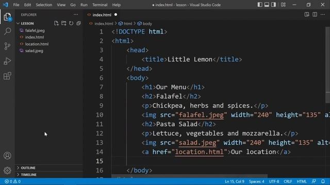Image resolution: width=330 pixels, height=185 pixels.
Task: Collapse all folders in Explorer
Action: pos(78,23)
